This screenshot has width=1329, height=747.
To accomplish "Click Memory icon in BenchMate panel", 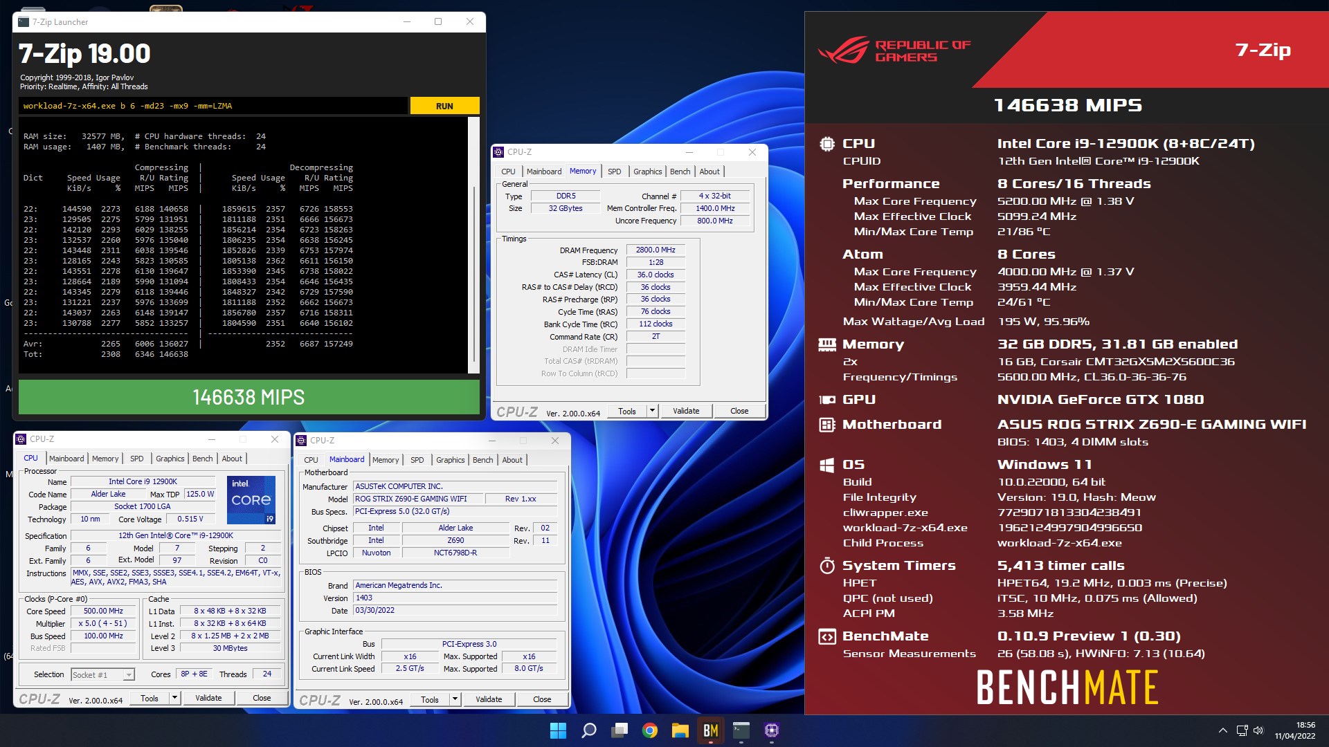I will point(826,344).
